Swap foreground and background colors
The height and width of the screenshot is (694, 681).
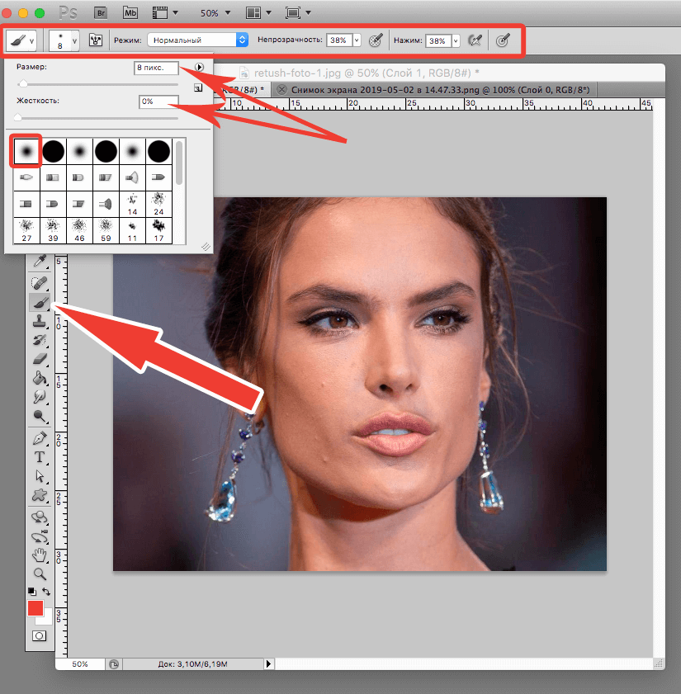click(46, 592)
